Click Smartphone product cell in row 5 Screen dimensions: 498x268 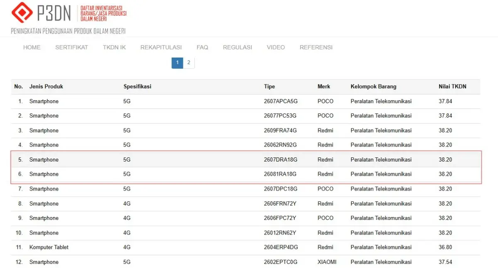pos(44,160)
